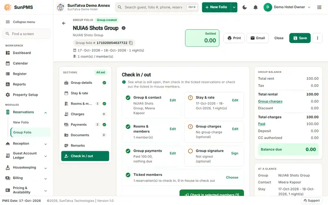Click the Group charges warning status icon
Image resolution: width=328 pixels, height=205 pixels.
190,127
